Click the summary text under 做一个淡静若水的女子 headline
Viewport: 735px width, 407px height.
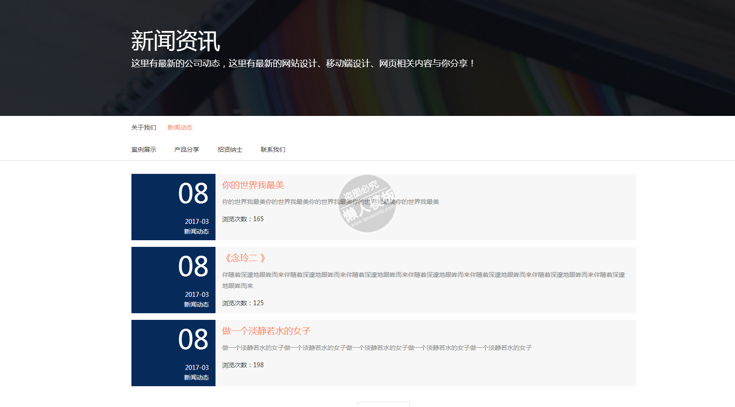coord(377,348)
